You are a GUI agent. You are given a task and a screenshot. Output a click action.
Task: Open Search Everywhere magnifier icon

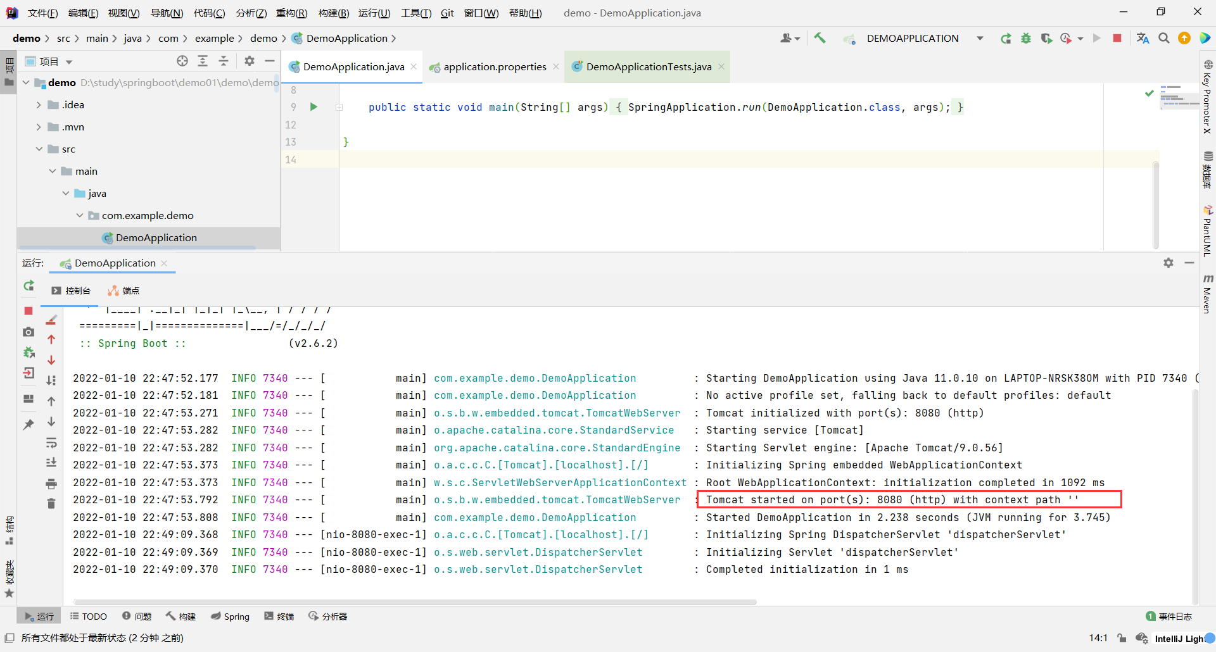1164,39
